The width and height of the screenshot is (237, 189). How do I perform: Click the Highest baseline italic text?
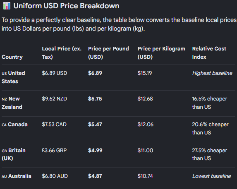212,73
